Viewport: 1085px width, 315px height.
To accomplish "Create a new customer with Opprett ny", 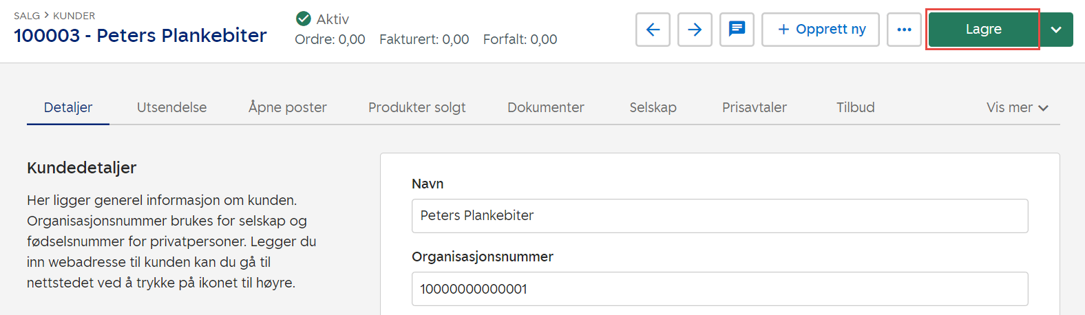I will click(821, 30).
